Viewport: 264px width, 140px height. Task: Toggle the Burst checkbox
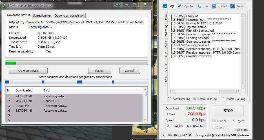pyautogui.click(x=214, y=127)
